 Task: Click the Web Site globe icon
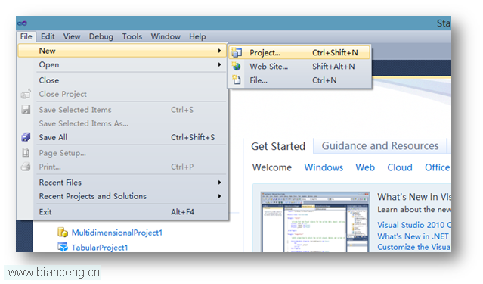click(x=237, y=67)
